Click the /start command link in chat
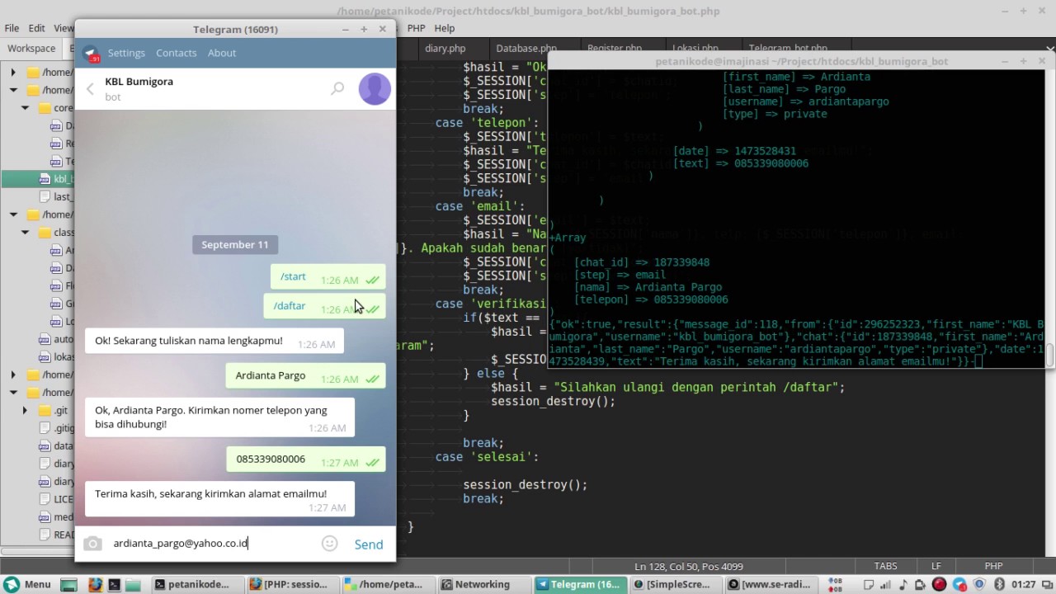Viewport: 1056px width, 594px height. [x=293, y=276]
